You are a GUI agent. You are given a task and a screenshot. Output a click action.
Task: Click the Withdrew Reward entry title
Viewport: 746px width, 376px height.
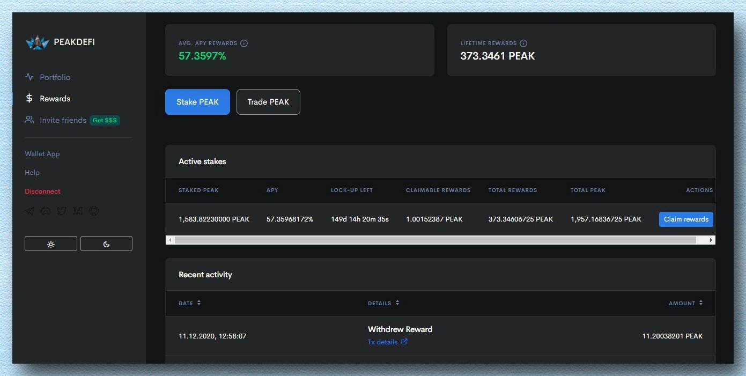click(400, 329)
